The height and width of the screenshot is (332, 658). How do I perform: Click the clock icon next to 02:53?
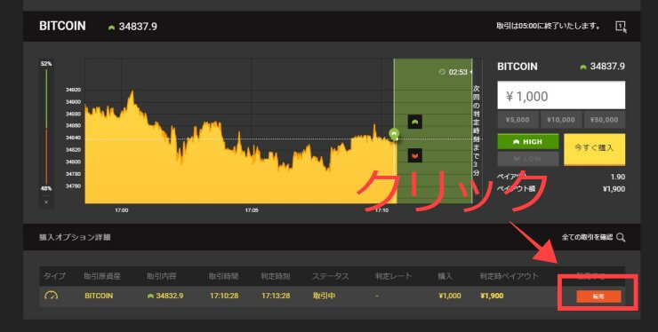coord(442,72)
